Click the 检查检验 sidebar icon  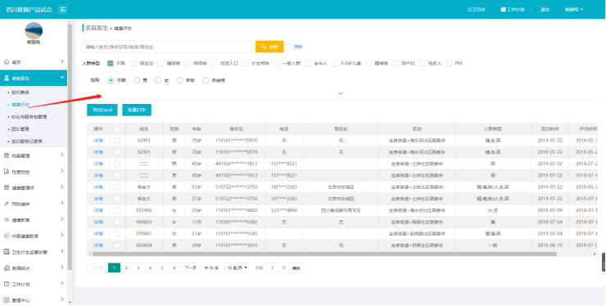[x=7, y=172]
